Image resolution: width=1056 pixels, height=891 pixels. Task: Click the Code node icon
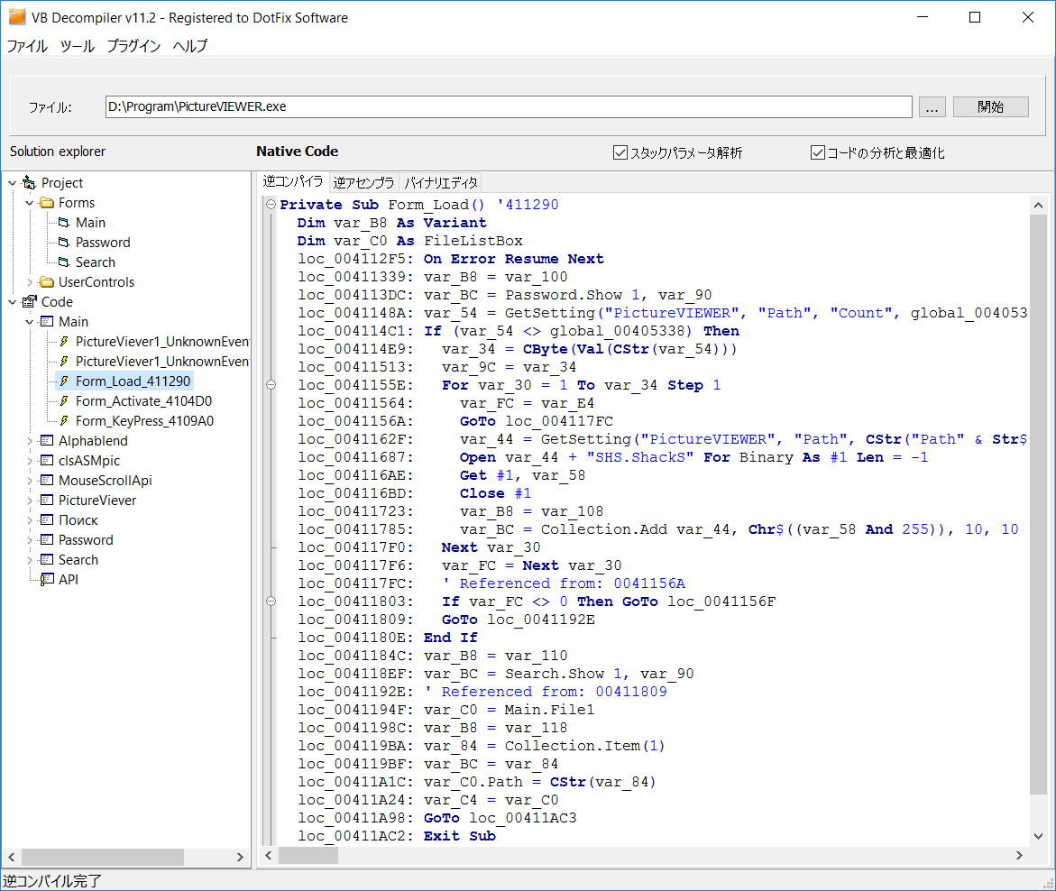(x=29, y=302)
